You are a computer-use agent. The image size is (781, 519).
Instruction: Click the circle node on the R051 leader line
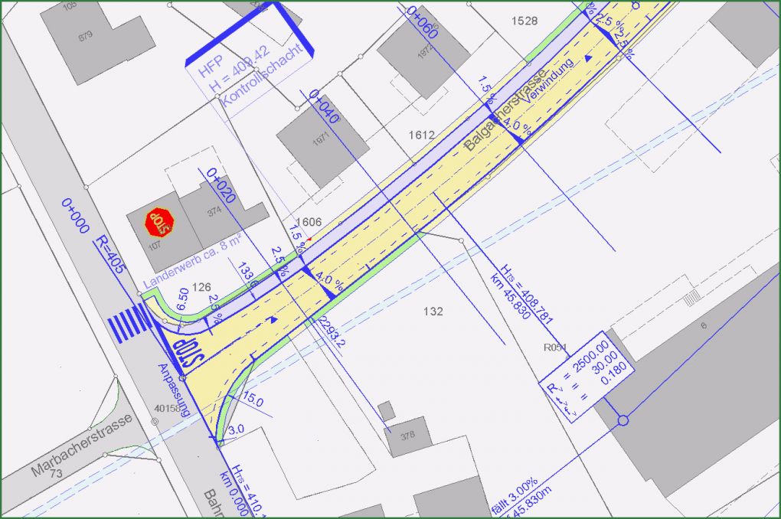coord(623,421)
